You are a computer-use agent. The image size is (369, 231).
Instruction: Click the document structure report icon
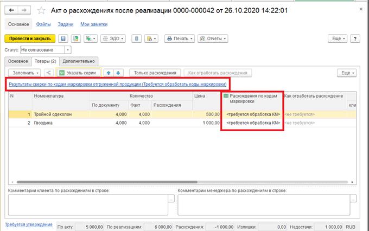(x=137, y=39)
